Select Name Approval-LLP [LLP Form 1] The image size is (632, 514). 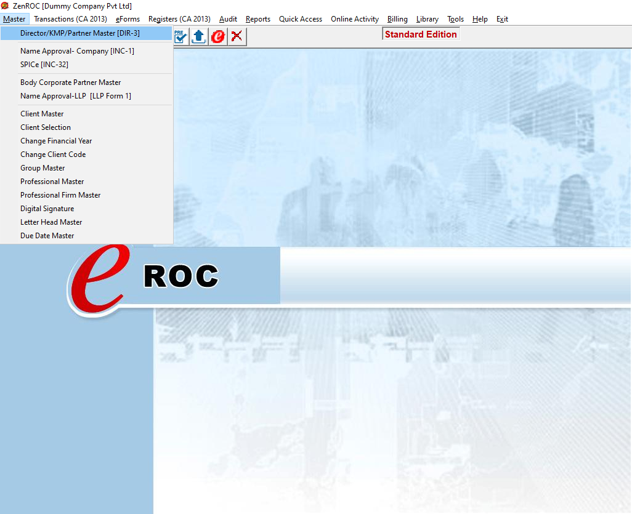87,96
